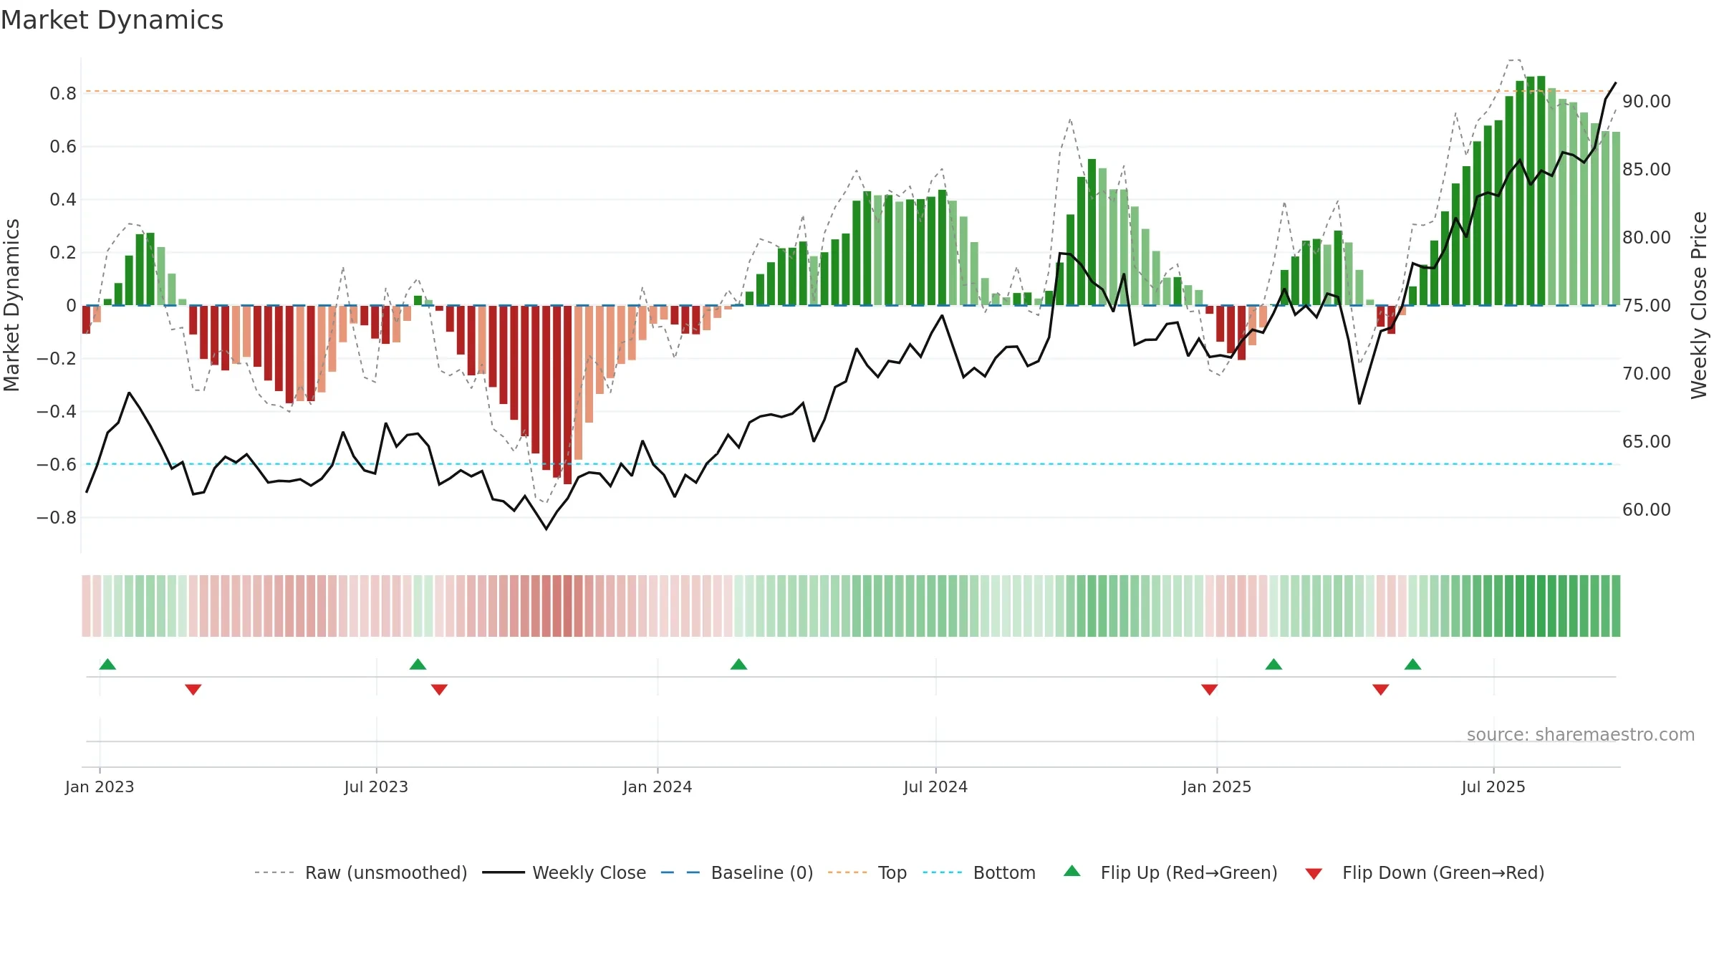This screenshot has height=967, width=1719.
Task: Click the 0.8 tick on the left axis
Action: [x=62, y=94]
